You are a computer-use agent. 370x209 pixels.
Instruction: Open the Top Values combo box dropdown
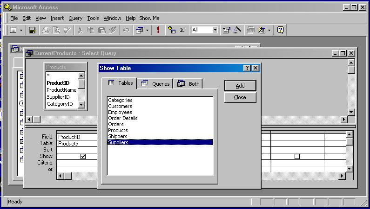[x=215, y=30]
